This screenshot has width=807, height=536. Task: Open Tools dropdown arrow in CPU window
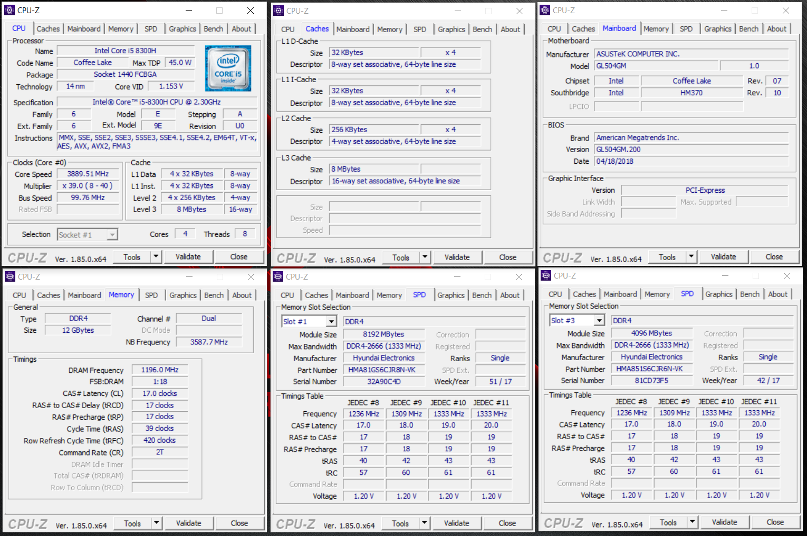[x=156, y=256]
